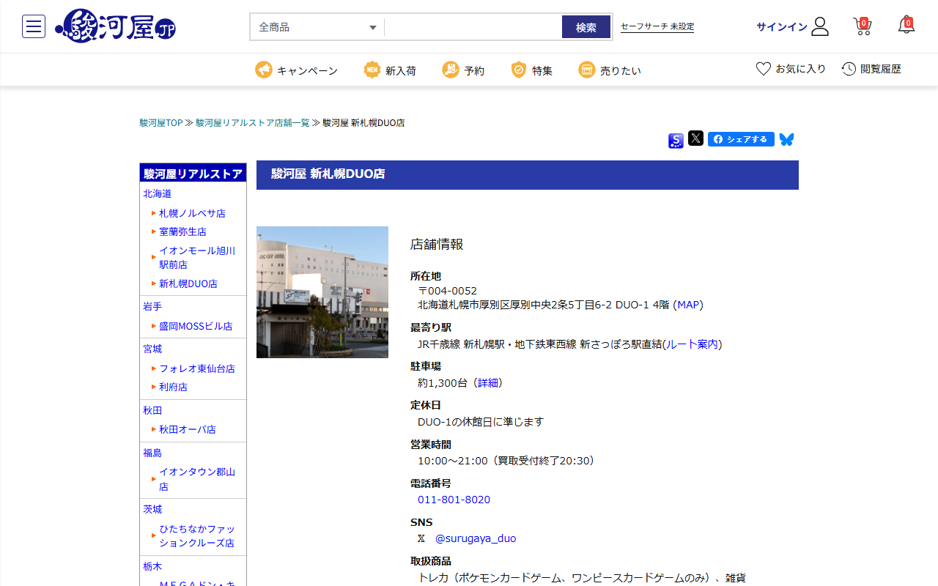Select フォレオ東仙台店 in sidebar
Image resolution: width=938 pixels, height=586 pixels.
coord(197,368)
